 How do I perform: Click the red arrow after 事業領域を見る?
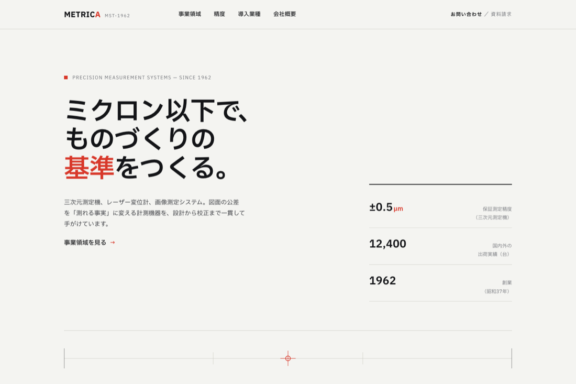click(x=113, y=243)
